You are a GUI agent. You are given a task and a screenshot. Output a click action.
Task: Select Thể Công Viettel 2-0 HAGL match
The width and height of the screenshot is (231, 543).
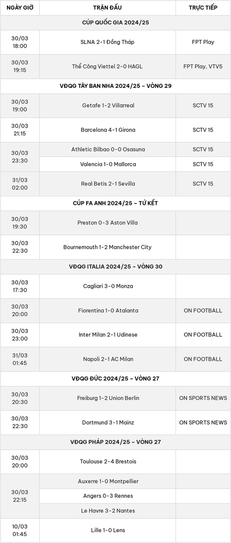pyautogui.click(x=108, y=67)
